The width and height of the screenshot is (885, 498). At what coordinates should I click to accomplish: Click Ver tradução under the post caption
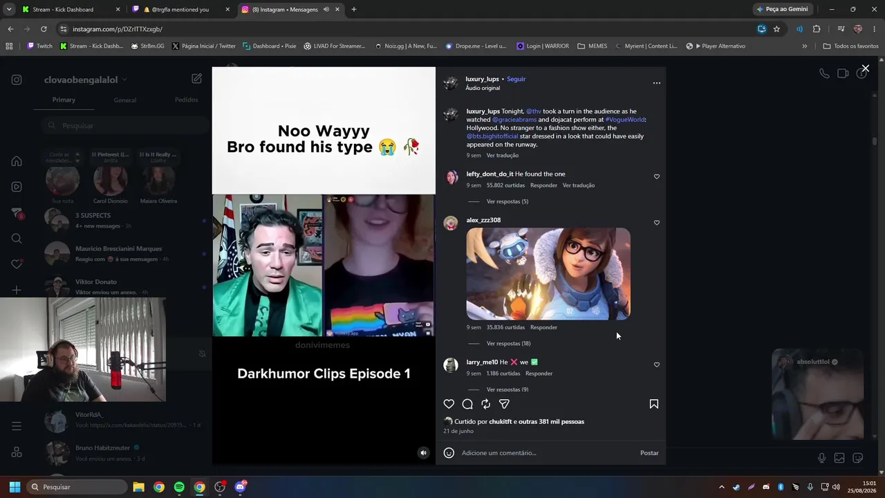click(x=503, y=156)
